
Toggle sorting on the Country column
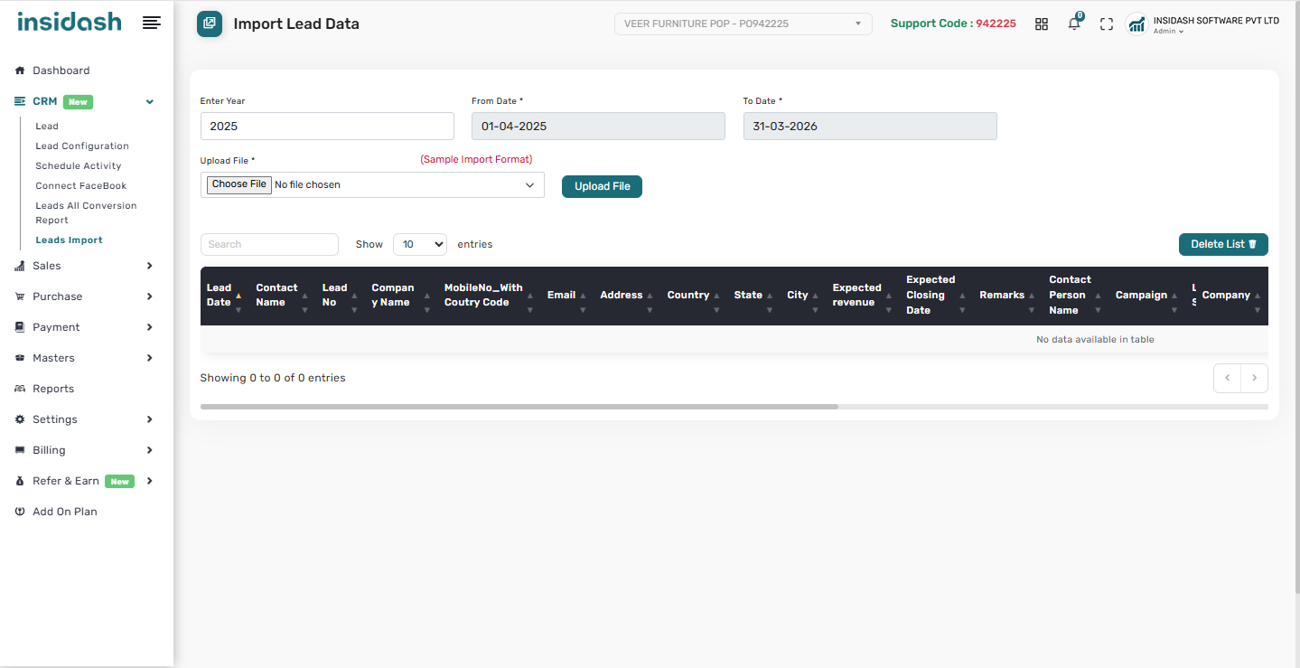(x=688, y=296)
